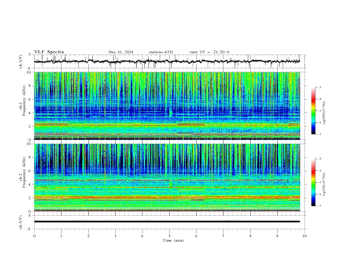Click the time axis tick label '5'

[169, 236]
